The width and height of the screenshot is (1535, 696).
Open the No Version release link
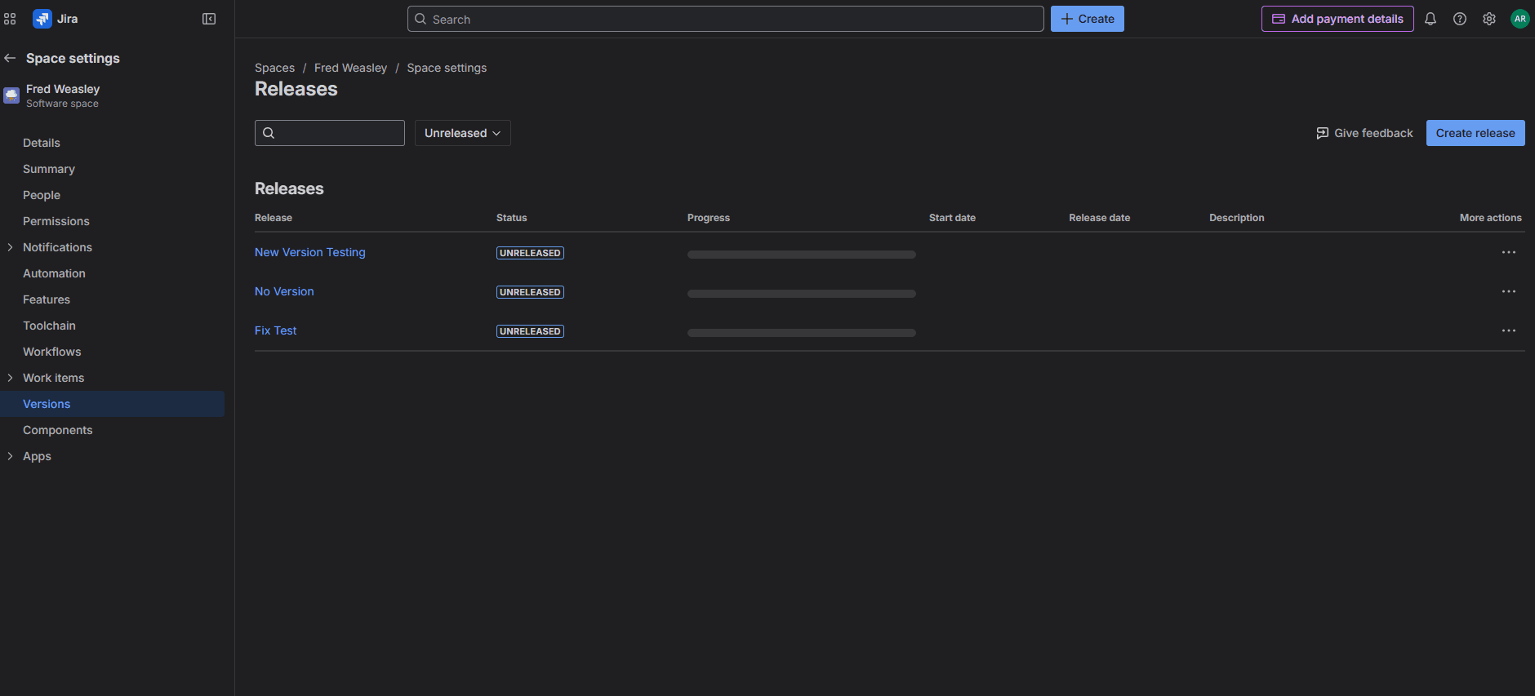[284, 291]
